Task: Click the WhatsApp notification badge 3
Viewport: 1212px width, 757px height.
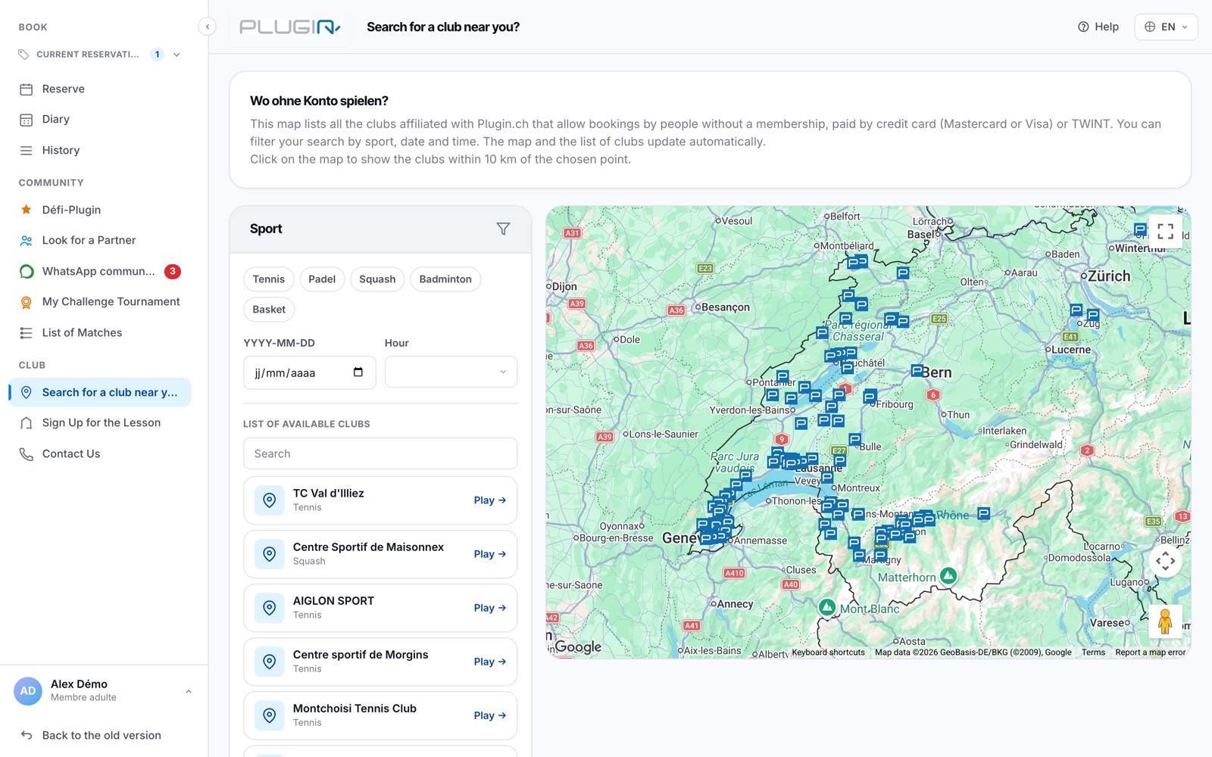Action: (x=173, y=271)
